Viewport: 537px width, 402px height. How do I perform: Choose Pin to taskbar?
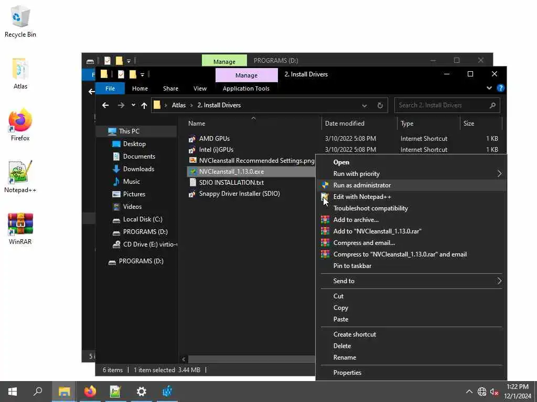click(x=411, y=265)
